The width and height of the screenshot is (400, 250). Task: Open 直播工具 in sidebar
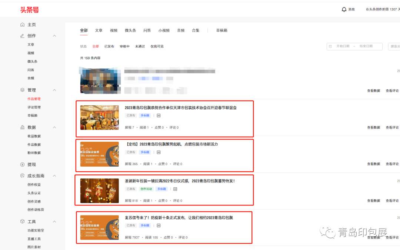click(x=34, y=239)
